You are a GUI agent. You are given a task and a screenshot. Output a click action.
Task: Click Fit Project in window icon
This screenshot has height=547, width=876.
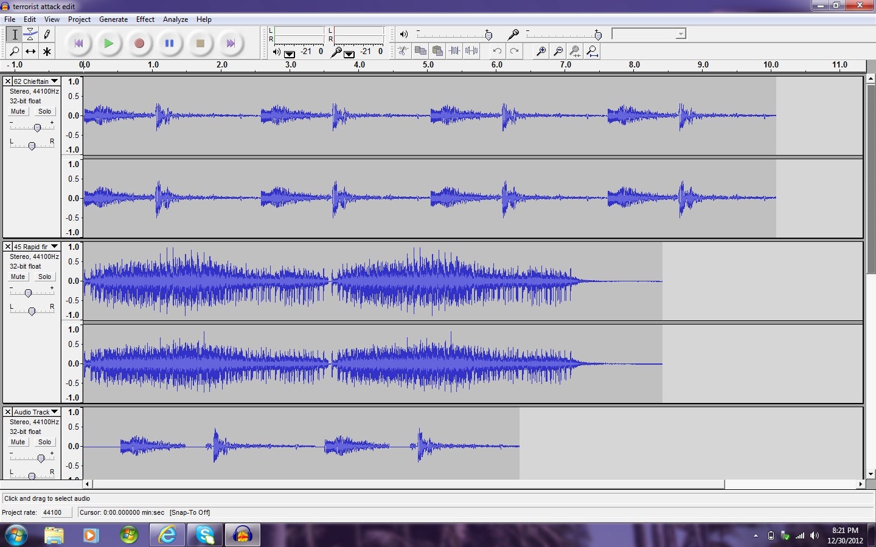592,51
